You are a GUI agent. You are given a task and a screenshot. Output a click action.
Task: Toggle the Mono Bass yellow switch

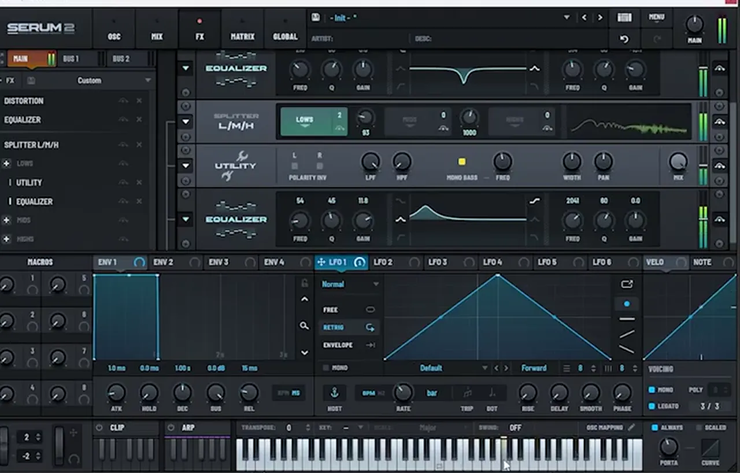[x=462, y=162]
